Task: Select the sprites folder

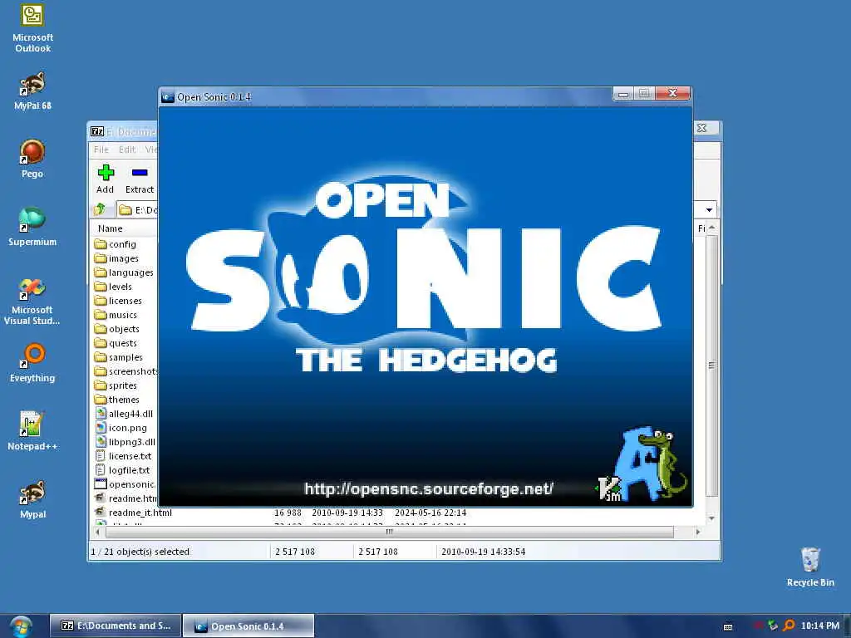Action: click(x=116, y=385)
